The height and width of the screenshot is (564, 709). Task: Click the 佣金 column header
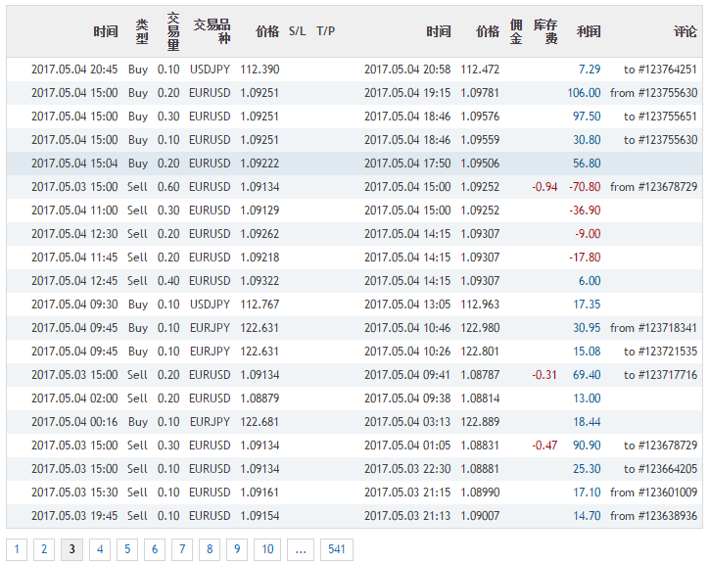tap(516, 31)
